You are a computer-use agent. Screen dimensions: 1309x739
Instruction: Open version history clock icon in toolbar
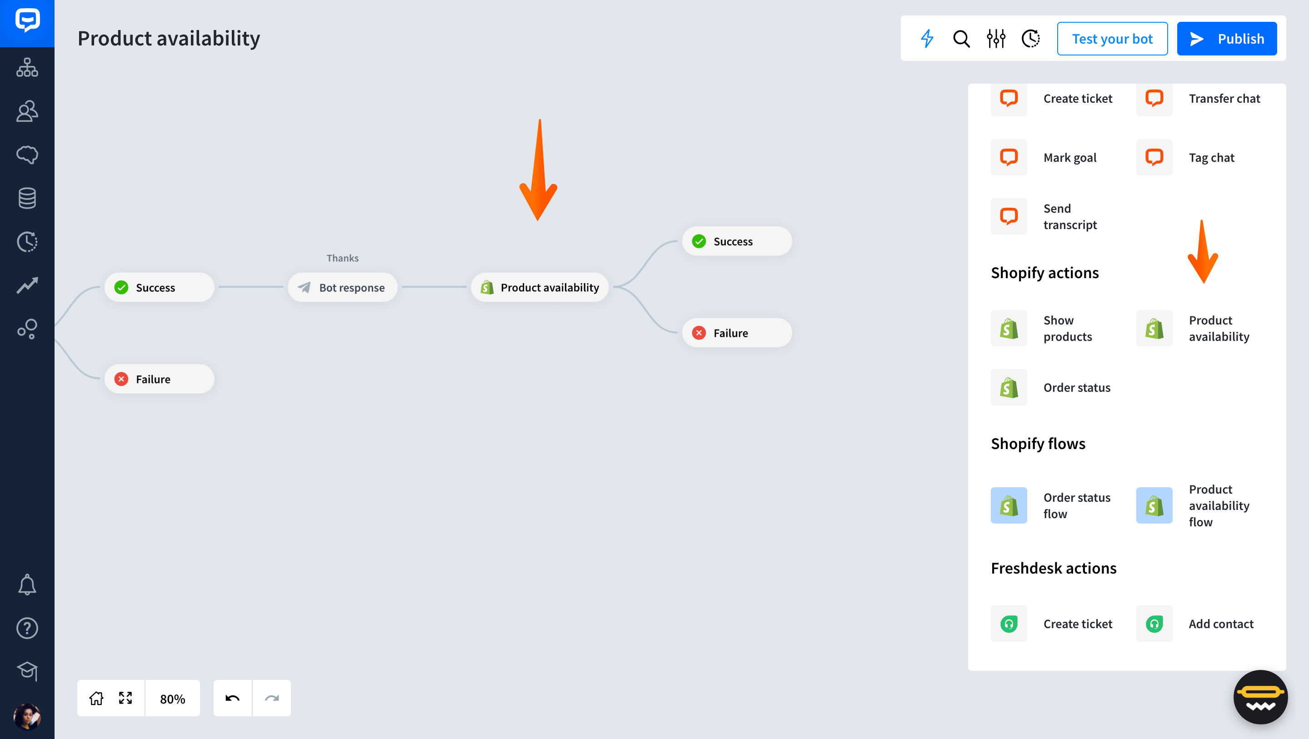pyautogui.click(x=1030, y=39)
